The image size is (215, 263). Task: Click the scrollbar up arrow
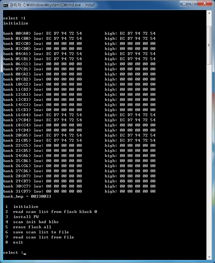pos(209,13)
